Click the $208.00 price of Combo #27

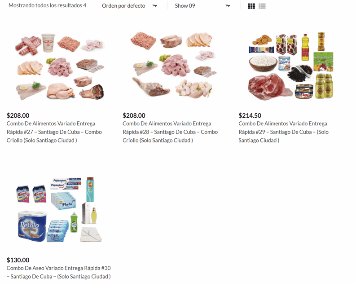[18, 115]
